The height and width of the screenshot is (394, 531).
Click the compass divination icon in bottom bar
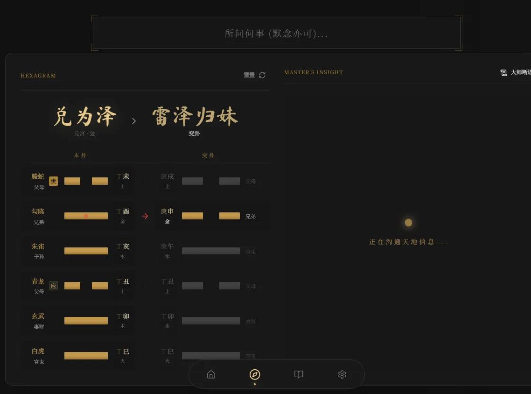(255, 374)
